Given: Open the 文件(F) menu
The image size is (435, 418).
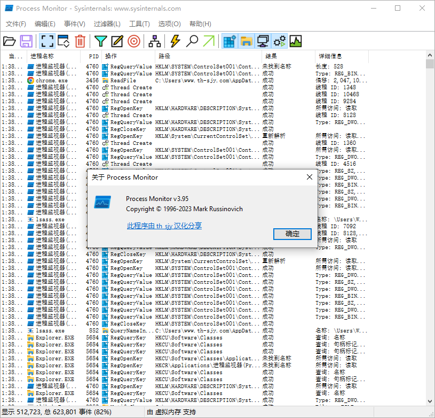Looking at the screenshot, I should (x=16, y=24).
